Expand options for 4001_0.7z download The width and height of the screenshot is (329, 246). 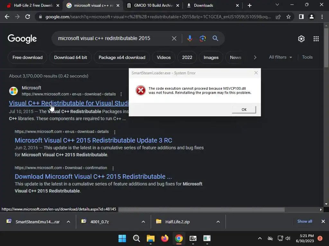pos(143,222)
